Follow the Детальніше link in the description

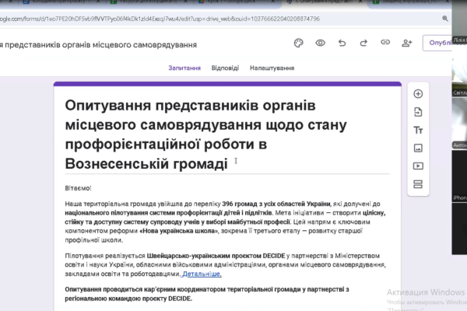point(202,274)
